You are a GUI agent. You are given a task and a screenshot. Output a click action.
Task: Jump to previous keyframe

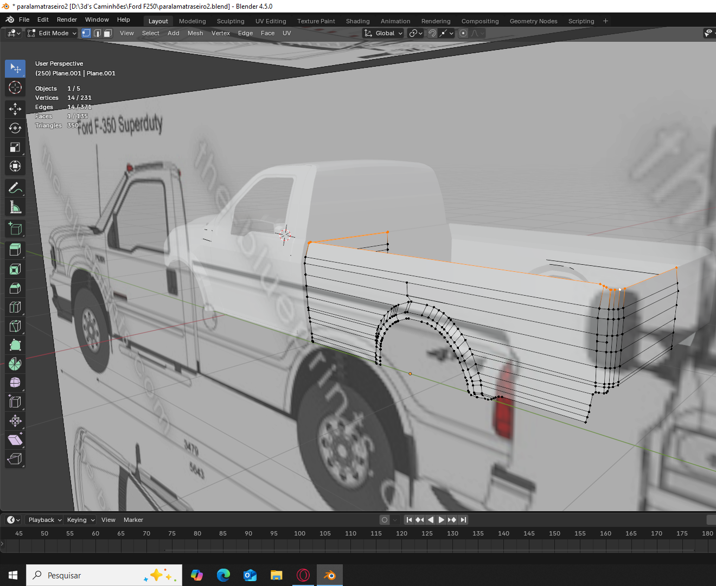point(420,520)
